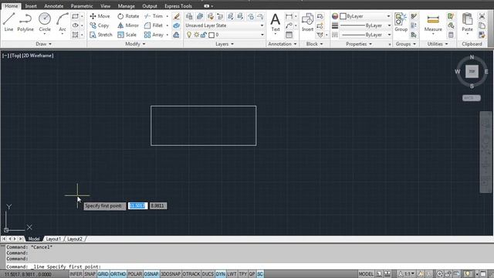Click the Erase tool icon

tap(177, 16)
